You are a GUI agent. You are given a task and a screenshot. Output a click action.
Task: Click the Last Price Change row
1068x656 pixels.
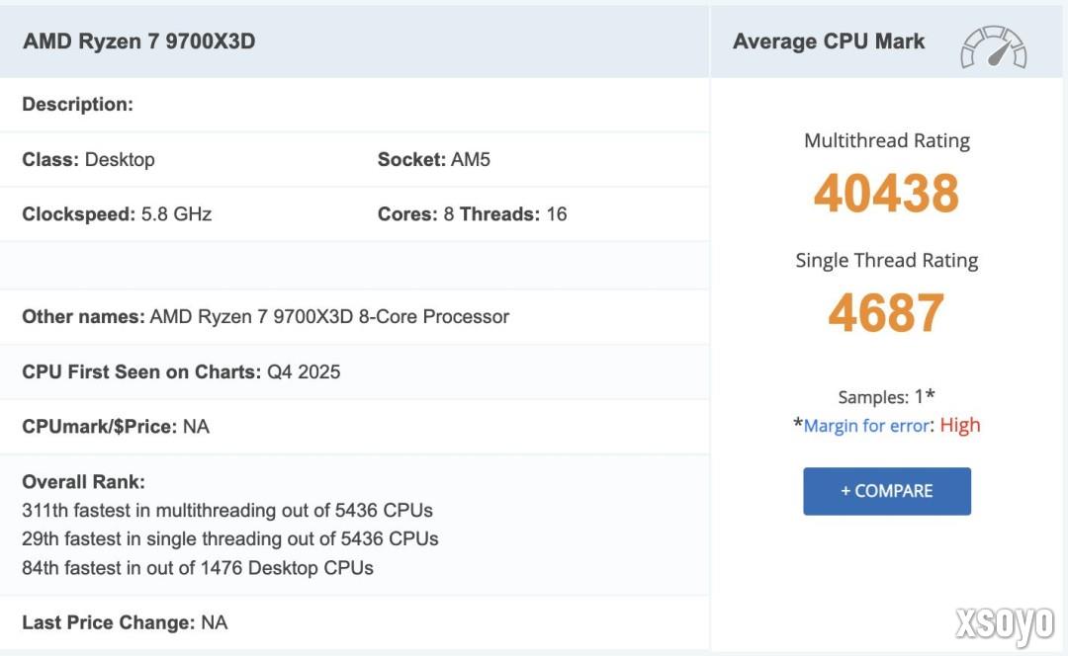(x=125, y=622)
